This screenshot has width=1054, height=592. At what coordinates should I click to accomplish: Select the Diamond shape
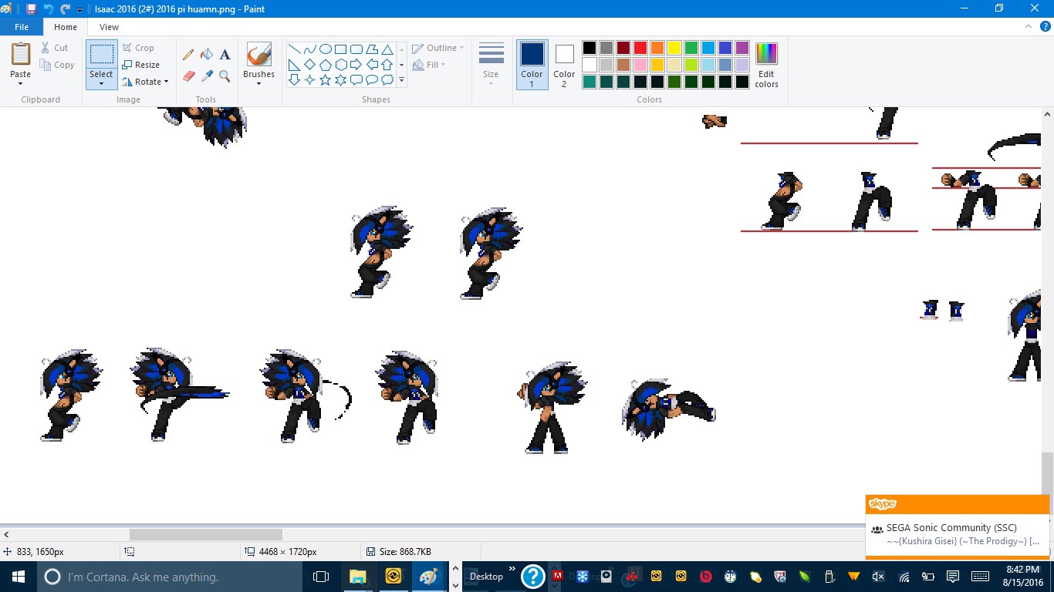pos(309,64)
